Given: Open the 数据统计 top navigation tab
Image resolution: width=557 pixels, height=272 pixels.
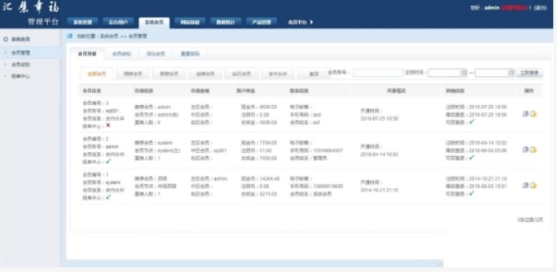Looking at the screenshot, I should (226, 22).
